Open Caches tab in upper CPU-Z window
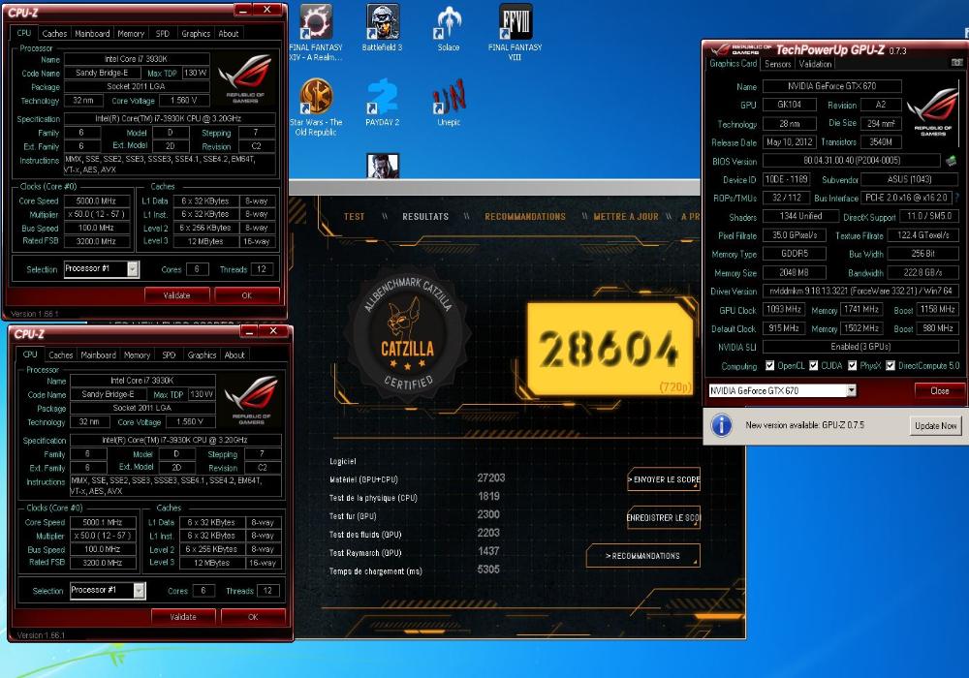Viewport: 969px width, 678px height. tap(54, 33)
